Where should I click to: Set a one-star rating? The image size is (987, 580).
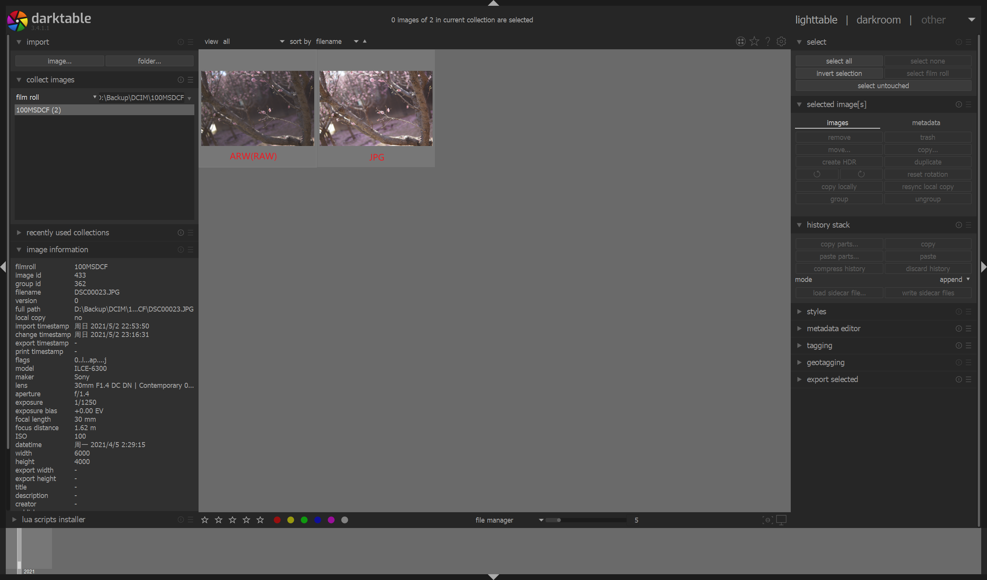pyautogui.click(x=205, y=520)
